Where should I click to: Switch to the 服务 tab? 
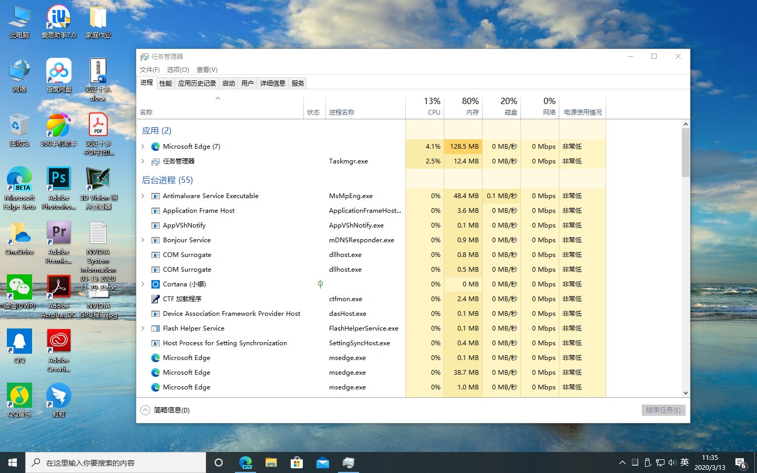click(298, 84)
